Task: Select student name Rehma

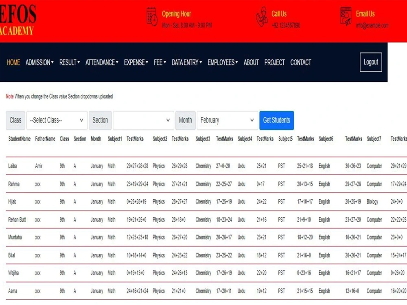Action: click(14, 184)
